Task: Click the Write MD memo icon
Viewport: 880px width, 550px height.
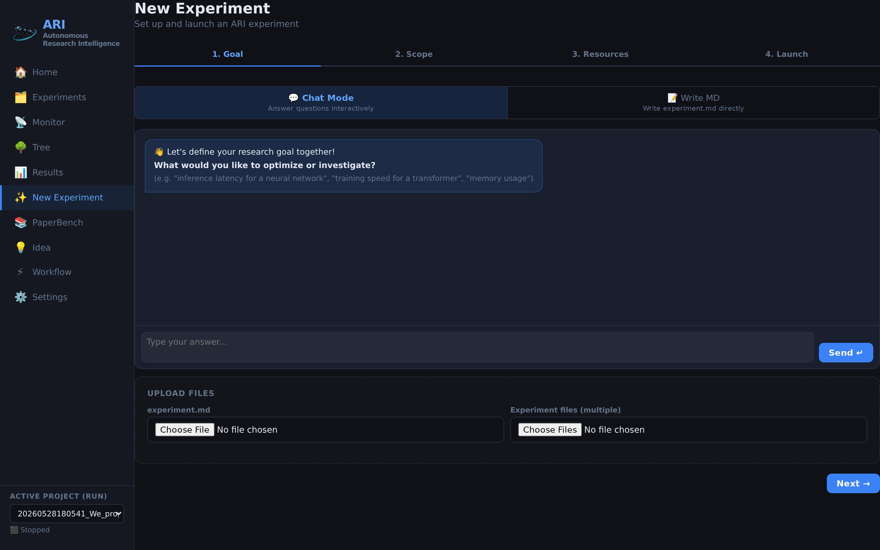Action: pos(672,98)
